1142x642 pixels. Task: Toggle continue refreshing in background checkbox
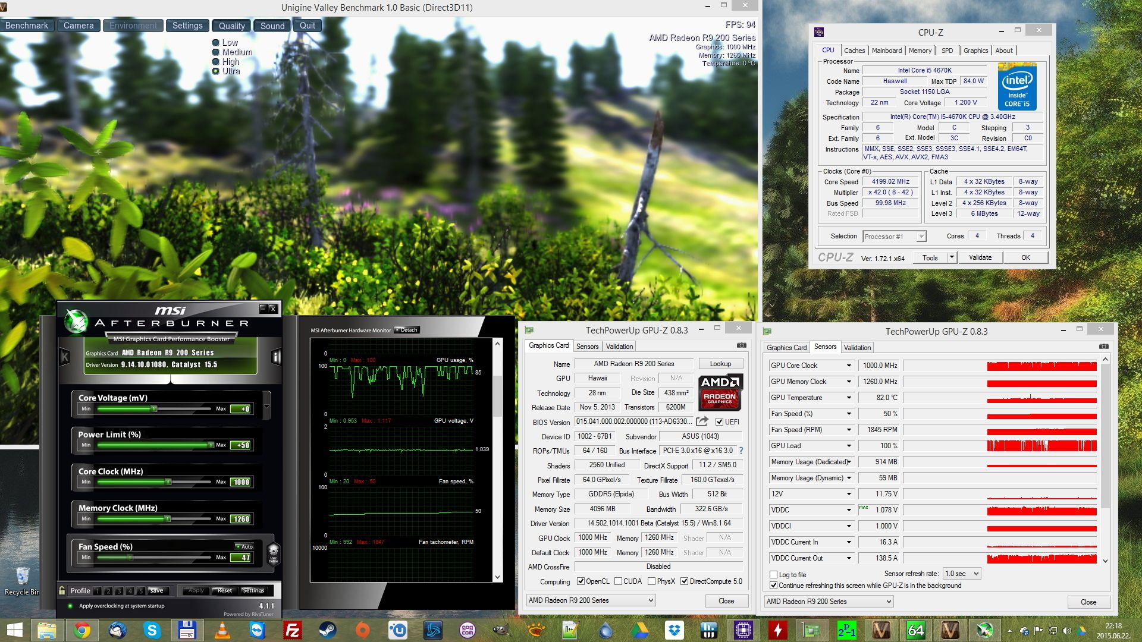click(773, 586)
